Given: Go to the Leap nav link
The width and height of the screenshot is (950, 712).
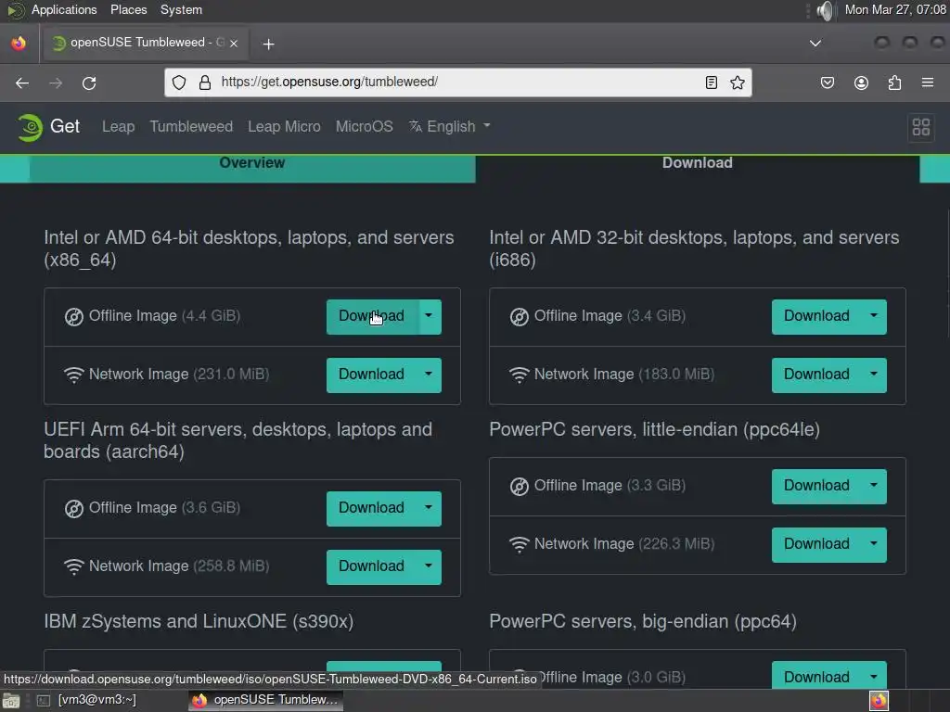Looking at the screenshot, I should 118,126.
